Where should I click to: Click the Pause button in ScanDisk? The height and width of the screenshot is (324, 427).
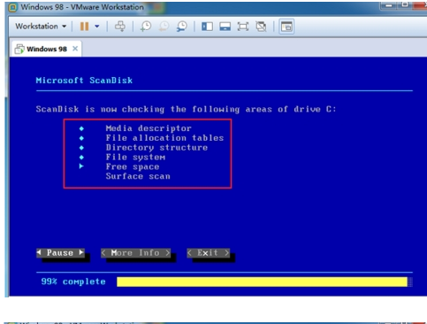(x=60, y=253)
